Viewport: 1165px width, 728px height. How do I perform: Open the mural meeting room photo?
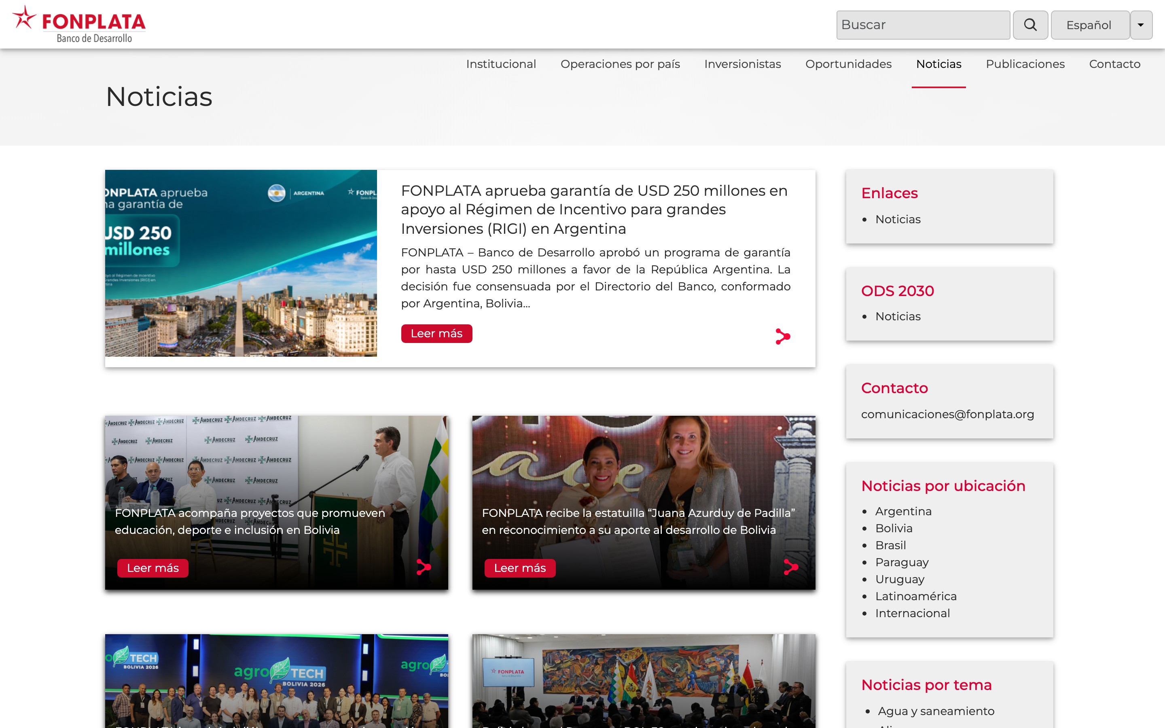tap(644, 681)
